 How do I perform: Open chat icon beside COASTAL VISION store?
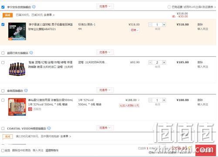(x=49, y=128)
